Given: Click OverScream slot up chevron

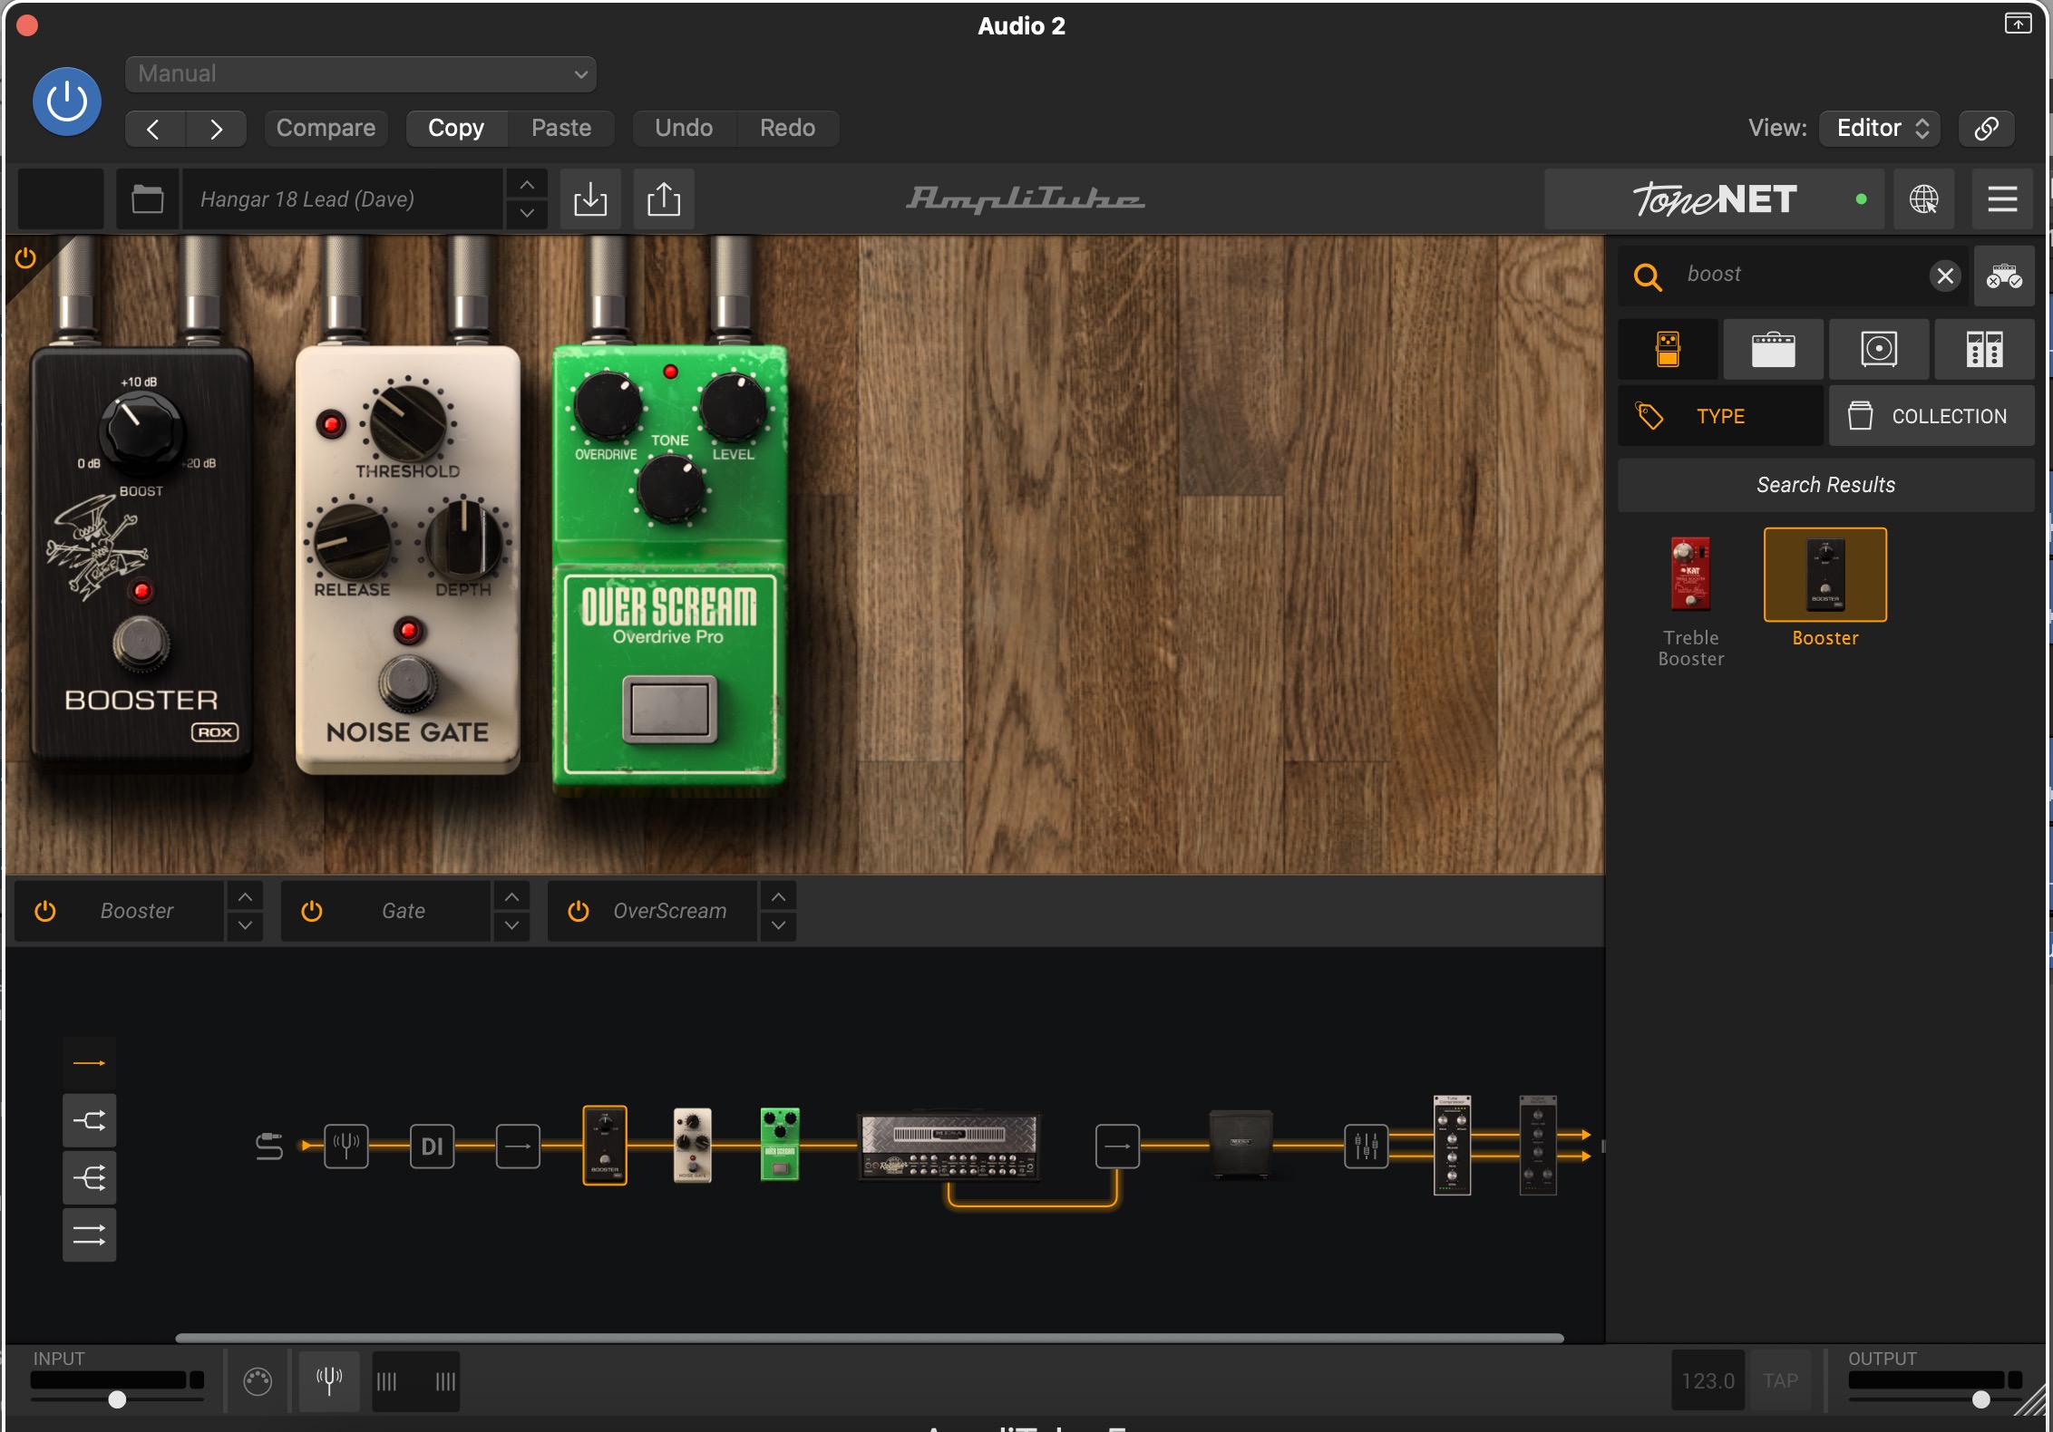Looking at the screenshot, I should click(778, 896).
